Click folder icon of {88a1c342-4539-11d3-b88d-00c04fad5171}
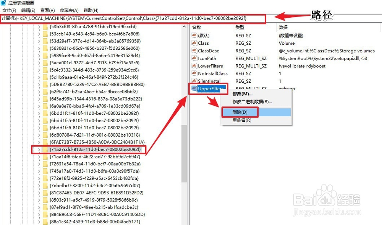Viewport: 382px width, 225px height. click(x=45, y=222)
